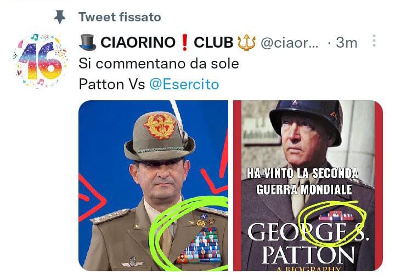Click the pinned tweet pushpin icon
The image size is (395, 280).
[60, 17]
